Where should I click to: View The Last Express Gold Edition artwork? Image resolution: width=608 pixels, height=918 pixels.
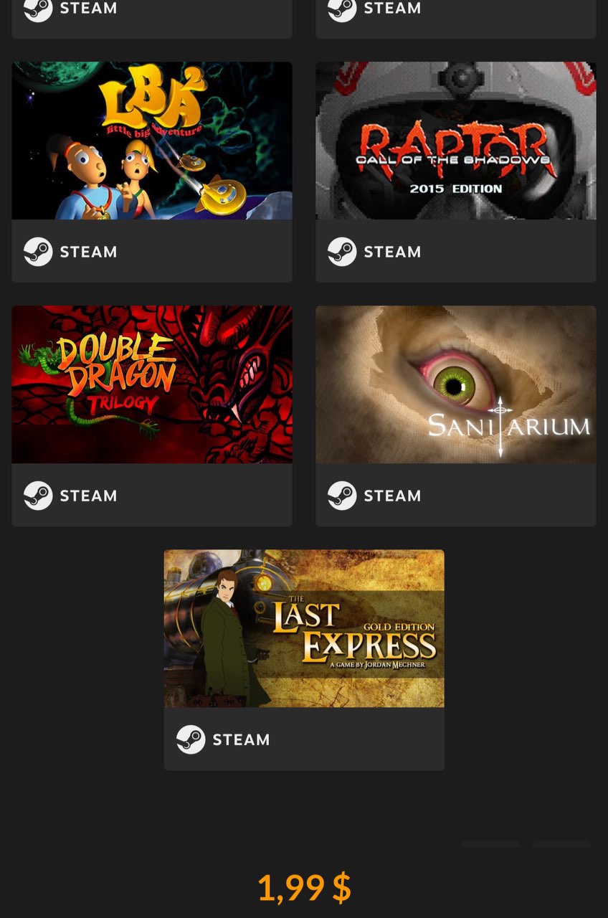pyautogui.click(x=304, y=628)
